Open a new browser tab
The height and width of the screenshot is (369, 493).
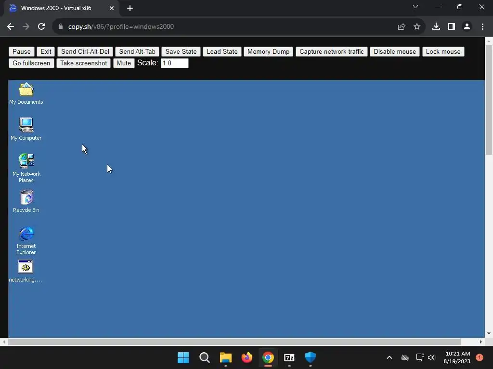130,8
